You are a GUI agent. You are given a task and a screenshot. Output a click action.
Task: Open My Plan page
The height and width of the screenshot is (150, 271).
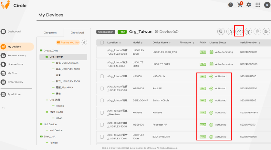[x=9, y=73]
